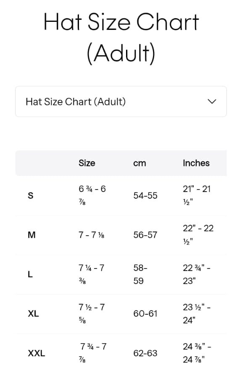Click the L size row label
Screen dimensions: 242x371
pos(30,274)
